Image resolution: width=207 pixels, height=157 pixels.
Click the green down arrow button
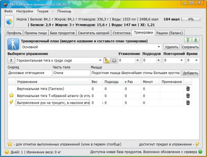tap(196, 40)
